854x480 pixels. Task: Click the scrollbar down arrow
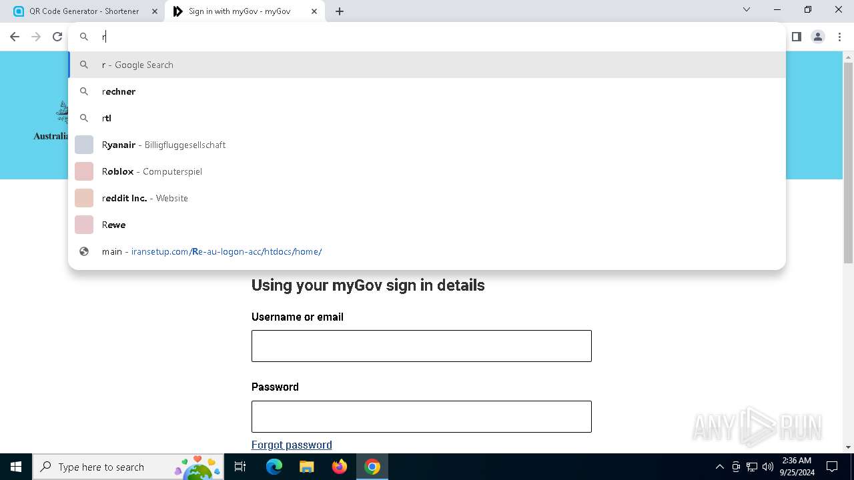click(848, 447)
